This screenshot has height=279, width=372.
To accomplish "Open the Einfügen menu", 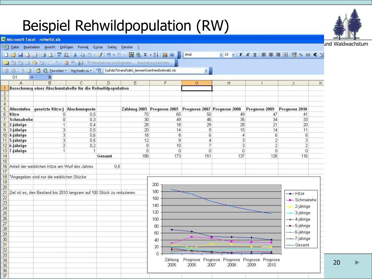I will click(66, 47).
